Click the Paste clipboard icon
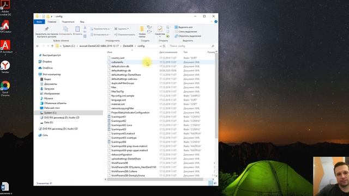The image size is (349, 196). coord(77,29)
